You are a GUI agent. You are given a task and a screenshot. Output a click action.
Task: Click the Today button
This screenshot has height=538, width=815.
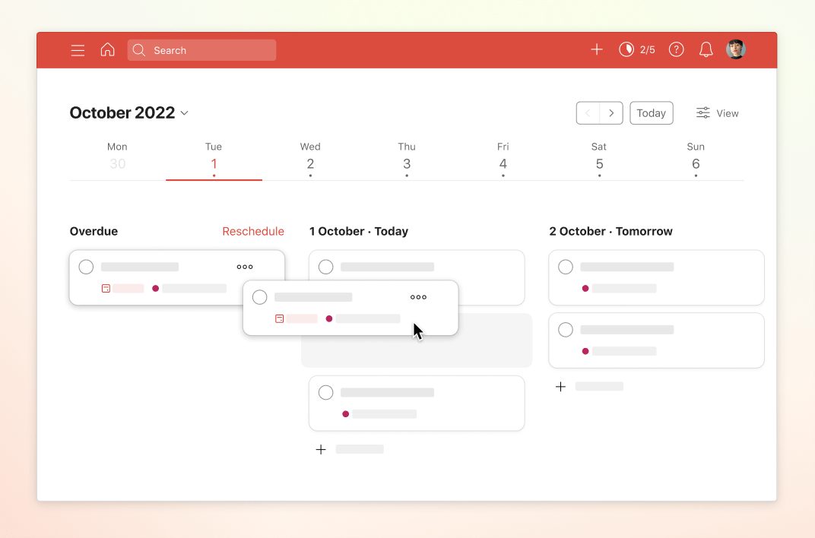coord(652,113)
